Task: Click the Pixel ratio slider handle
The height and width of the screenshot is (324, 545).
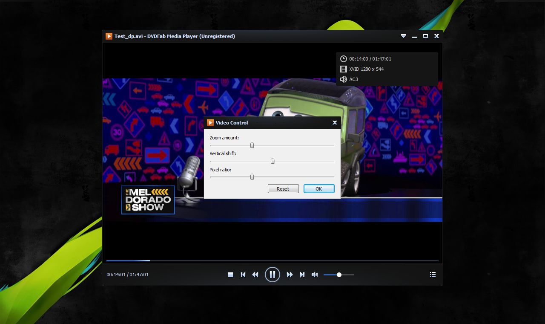Action: click(252, 177)
